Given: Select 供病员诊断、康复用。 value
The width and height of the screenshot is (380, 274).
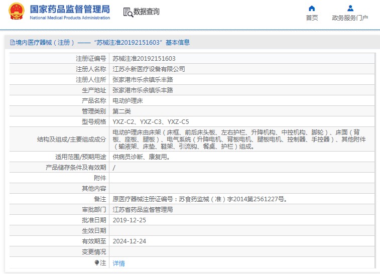Looking at the screenshot, I should point(141,157).
